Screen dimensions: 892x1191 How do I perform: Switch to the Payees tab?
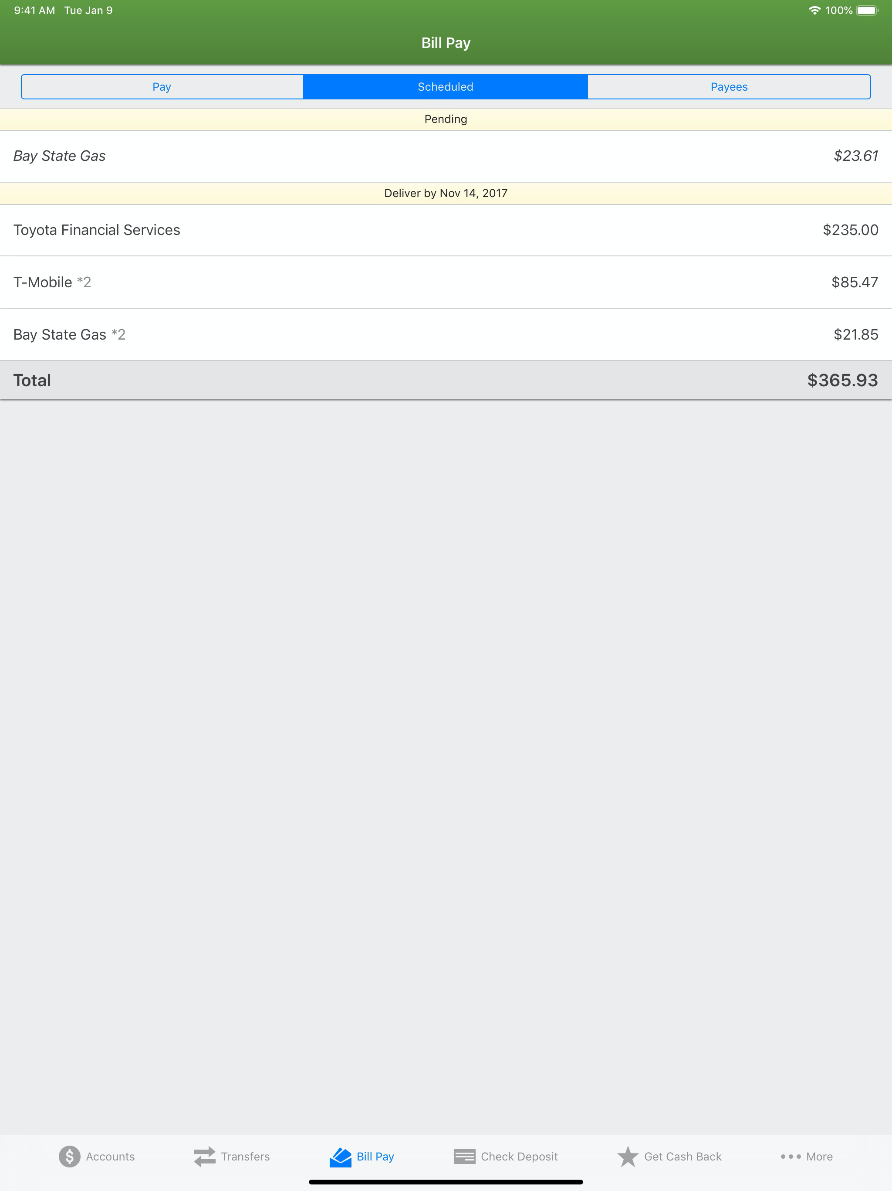pos(729,87)
